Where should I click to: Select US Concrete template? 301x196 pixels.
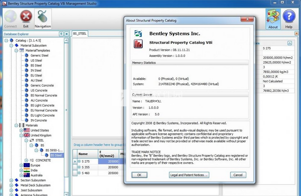39,90
